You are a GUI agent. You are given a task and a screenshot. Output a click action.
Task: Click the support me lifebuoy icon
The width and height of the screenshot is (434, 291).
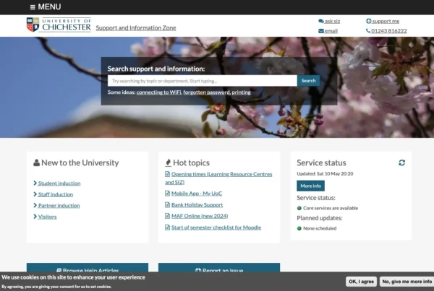(x=368, y=21)
